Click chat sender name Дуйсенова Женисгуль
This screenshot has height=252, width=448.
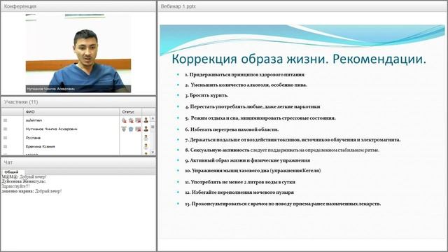(x=23, y=181)
